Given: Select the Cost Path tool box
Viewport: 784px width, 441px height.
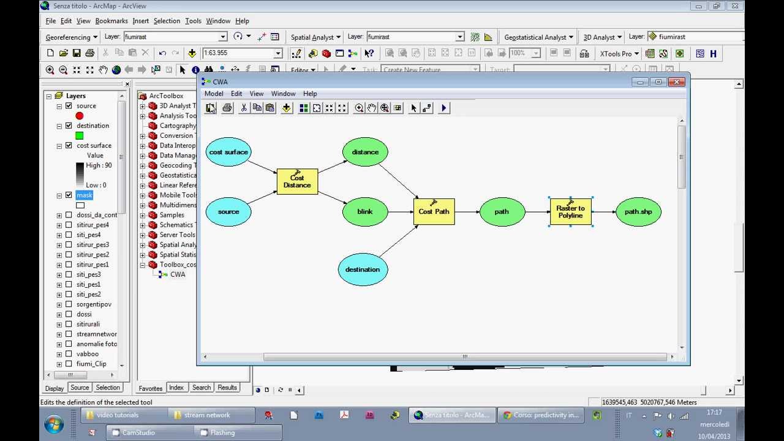Looking at the screenshot, I should tap(434, 211).
